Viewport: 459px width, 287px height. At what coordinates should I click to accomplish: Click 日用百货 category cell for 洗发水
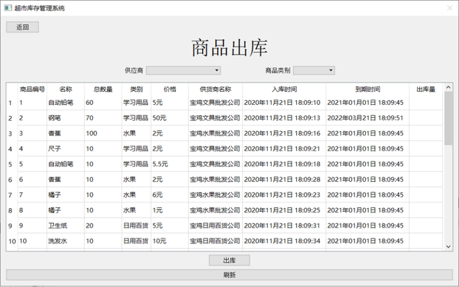136,241
